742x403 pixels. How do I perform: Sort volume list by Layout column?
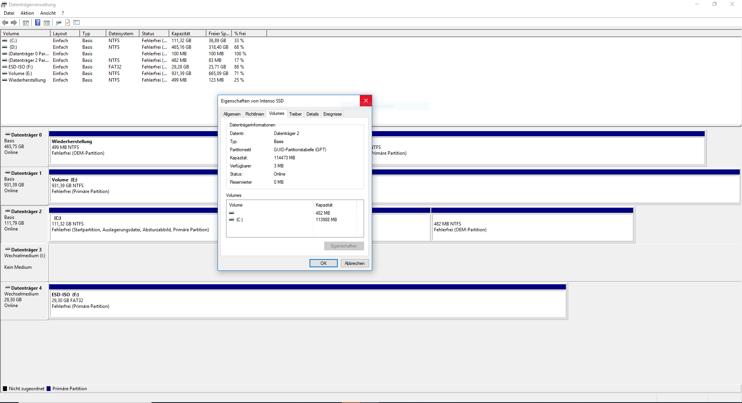(x=65, y=34)
